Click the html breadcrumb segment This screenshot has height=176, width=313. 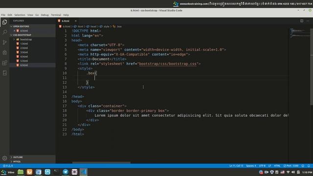click(x=79, y=26)
